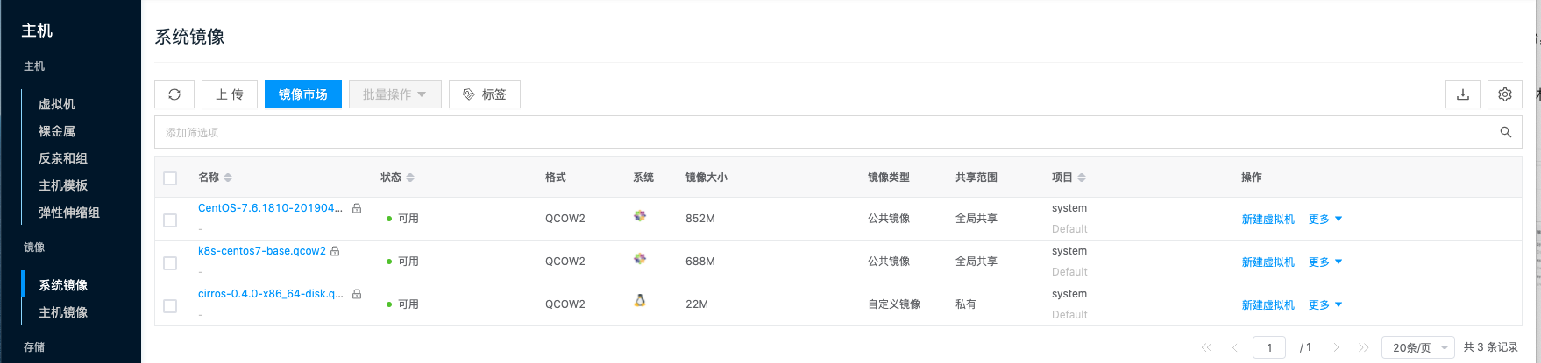Open 更多 menu for CentOS-7.6.1810 row
This screenshot has width=1541, height=363.
pyautogui.click(x=1324, y=220)
